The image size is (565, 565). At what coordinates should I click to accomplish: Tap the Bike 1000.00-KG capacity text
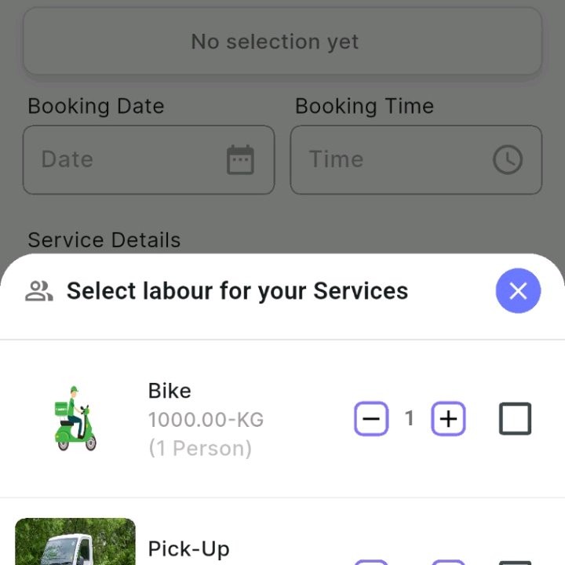206,420
